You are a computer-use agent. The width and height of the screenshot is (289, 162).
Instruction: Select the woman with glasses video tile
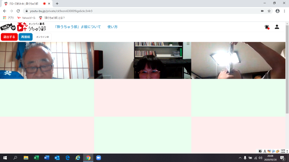[143, 60]
